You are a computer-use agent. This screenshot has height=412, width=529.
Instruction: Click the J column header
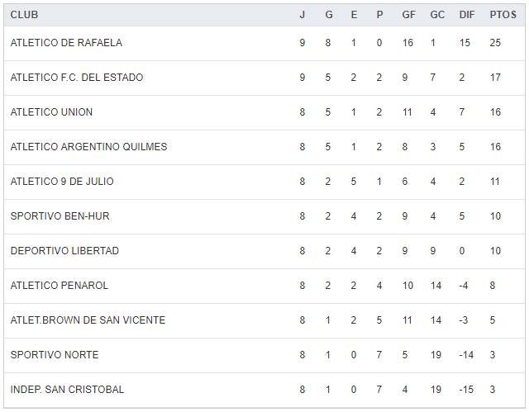point(303,15)
